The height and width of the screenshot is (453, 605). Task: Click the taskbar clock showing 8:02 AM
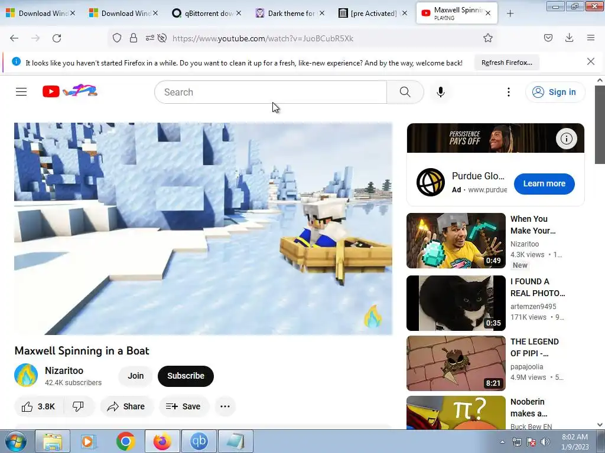pos(574,441)
